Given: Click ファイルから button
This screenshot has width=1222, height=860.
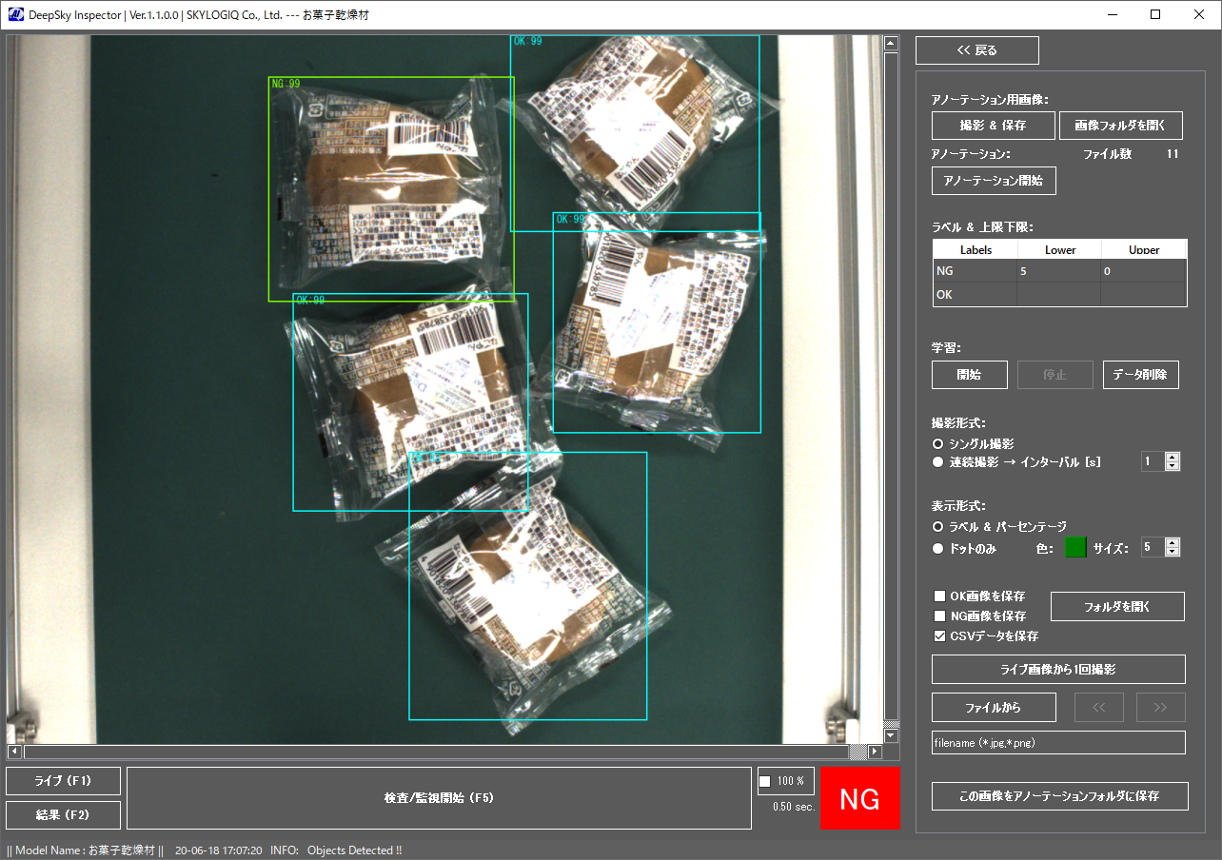Looking at the screenshot, I should click(994, 708).
